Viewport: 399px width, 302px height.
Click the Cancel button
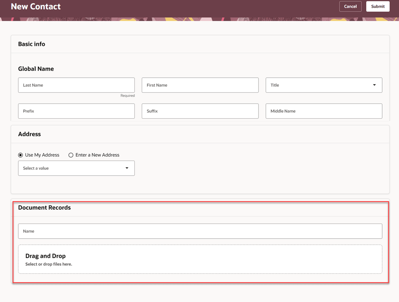(x=350, y=6)
